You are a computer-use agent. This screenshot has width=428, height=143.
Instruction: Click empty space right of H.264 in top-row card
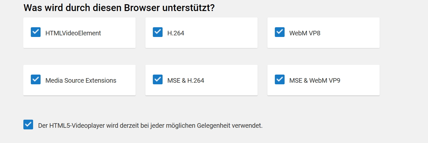click(x=224, y=33)
